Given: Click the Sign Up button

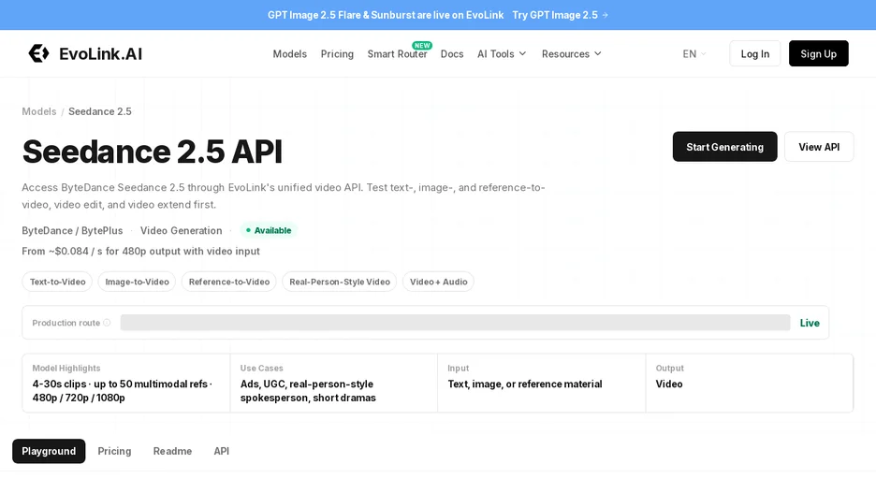Looking at the screenshot, I should coord(819,53).
